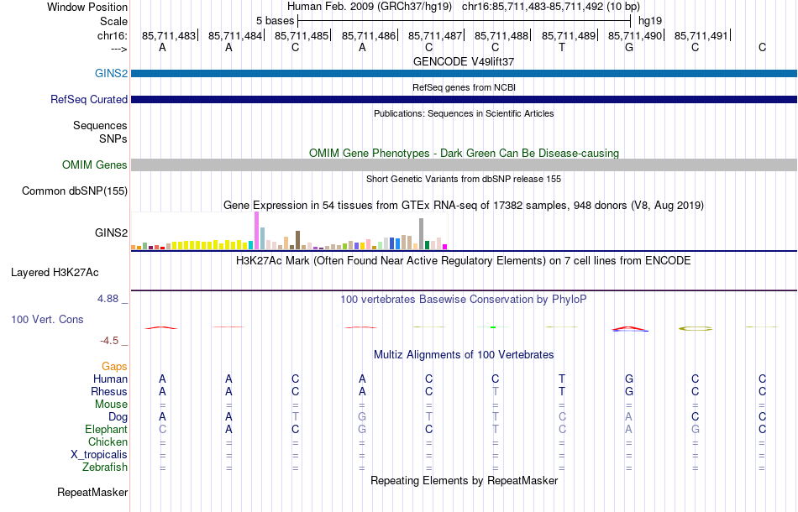
Task: Click position label 85,711,489
Action: [x=569, y=35]
